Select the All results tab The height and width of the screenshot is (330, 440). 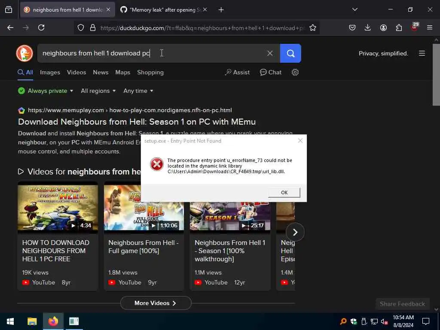(x=25, y=72)
